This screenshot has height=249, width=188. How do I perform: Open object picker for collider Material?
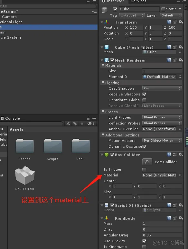180,175
